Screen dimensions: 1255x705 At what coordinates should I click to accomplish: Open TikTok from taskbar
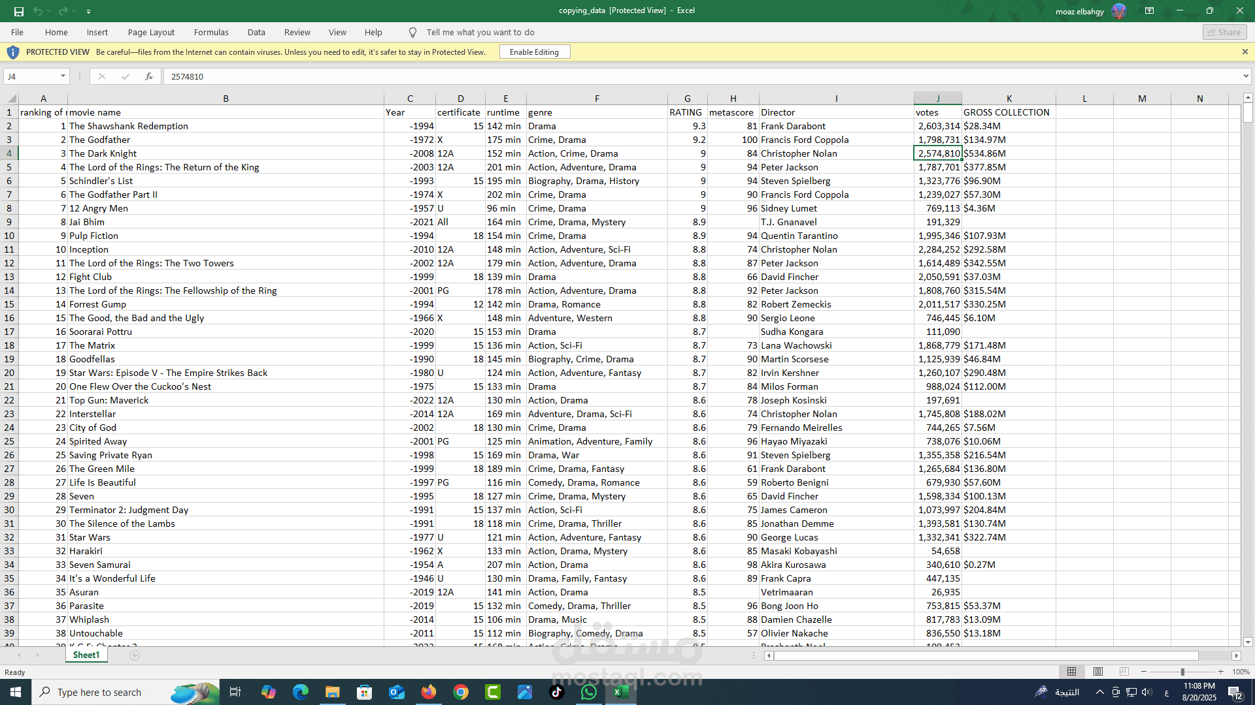point(557,692)
